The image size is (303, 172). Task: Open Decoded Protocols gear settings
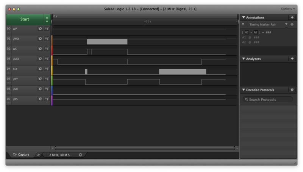coord(292,90)
